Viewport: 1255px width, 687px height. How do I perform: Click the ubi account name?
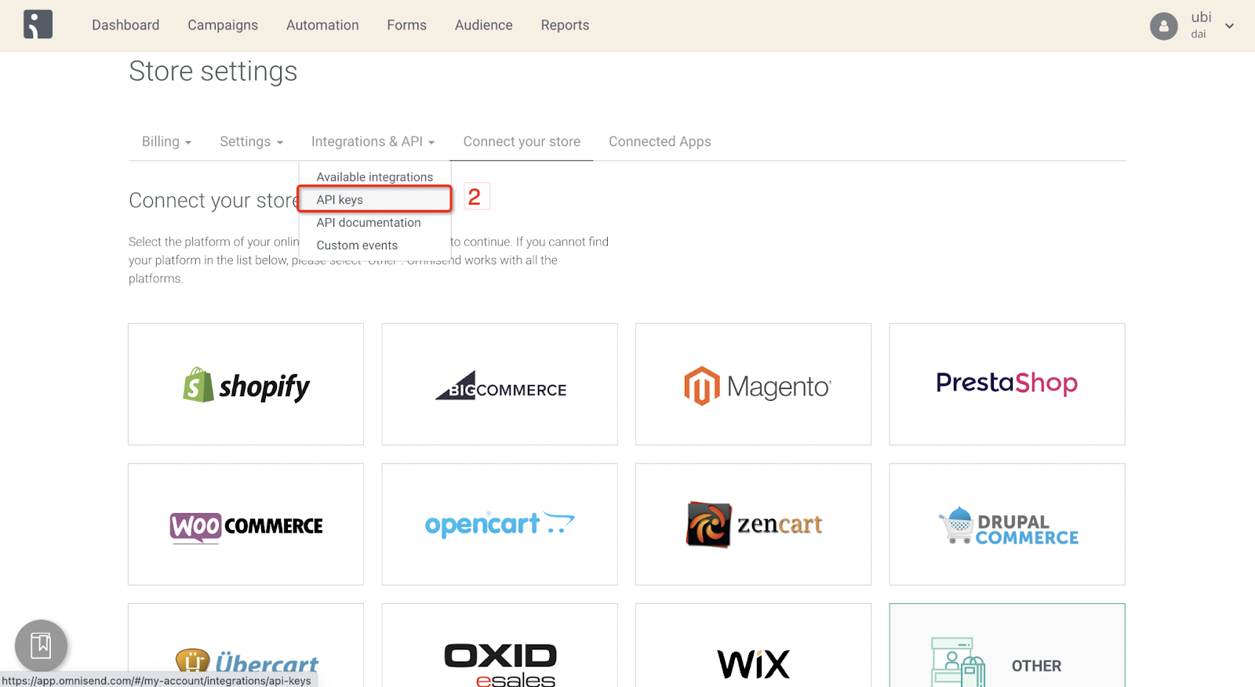click(1201, 17)
